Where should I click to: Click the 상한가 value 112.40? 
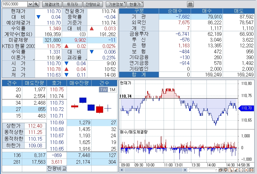pos(35,126)
